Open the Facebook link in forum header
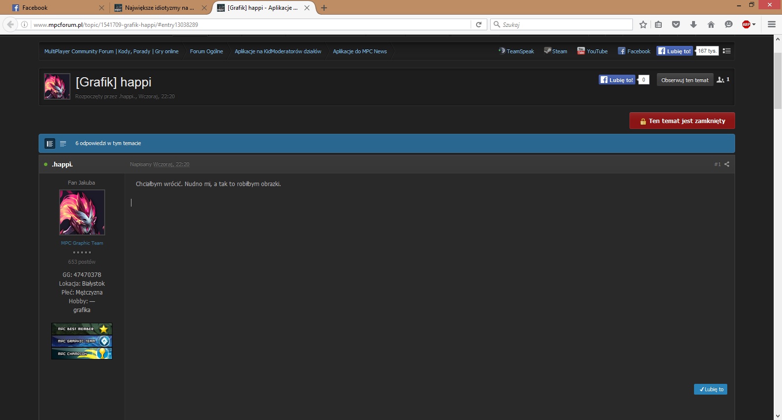The width and height of the screenshot is (782, 420). pyautogui.click(x=634, y=51)
